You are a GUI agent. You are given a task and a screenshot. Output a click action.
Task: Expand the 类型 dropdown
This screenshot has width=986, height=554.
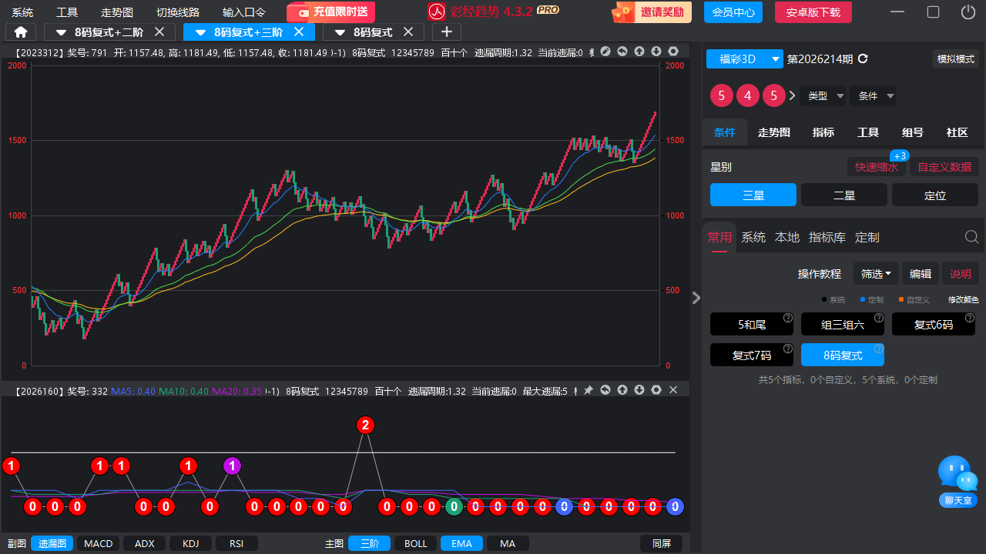click(x=823, y=96)
